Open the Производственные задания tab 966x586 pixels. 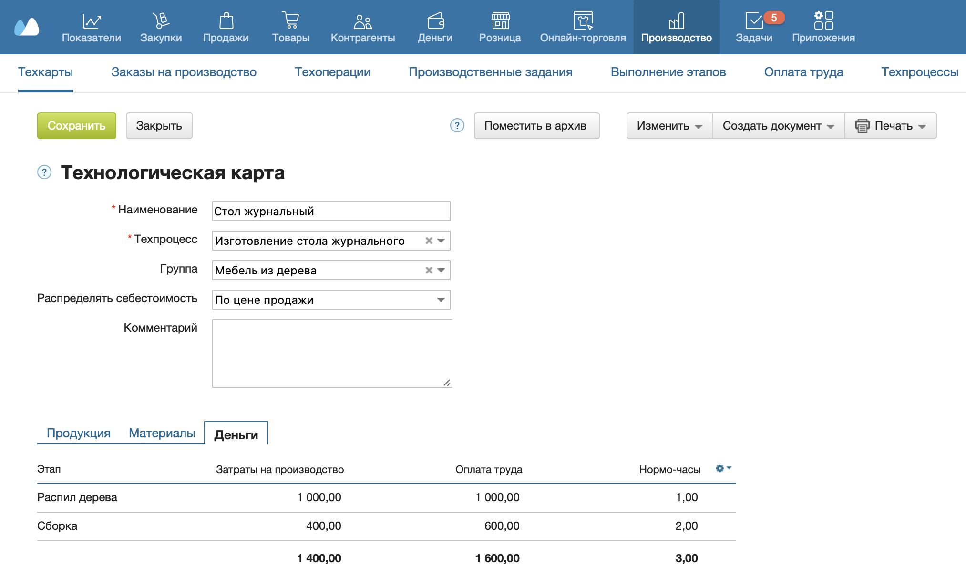pyautogui.click(x=491, y=72)
